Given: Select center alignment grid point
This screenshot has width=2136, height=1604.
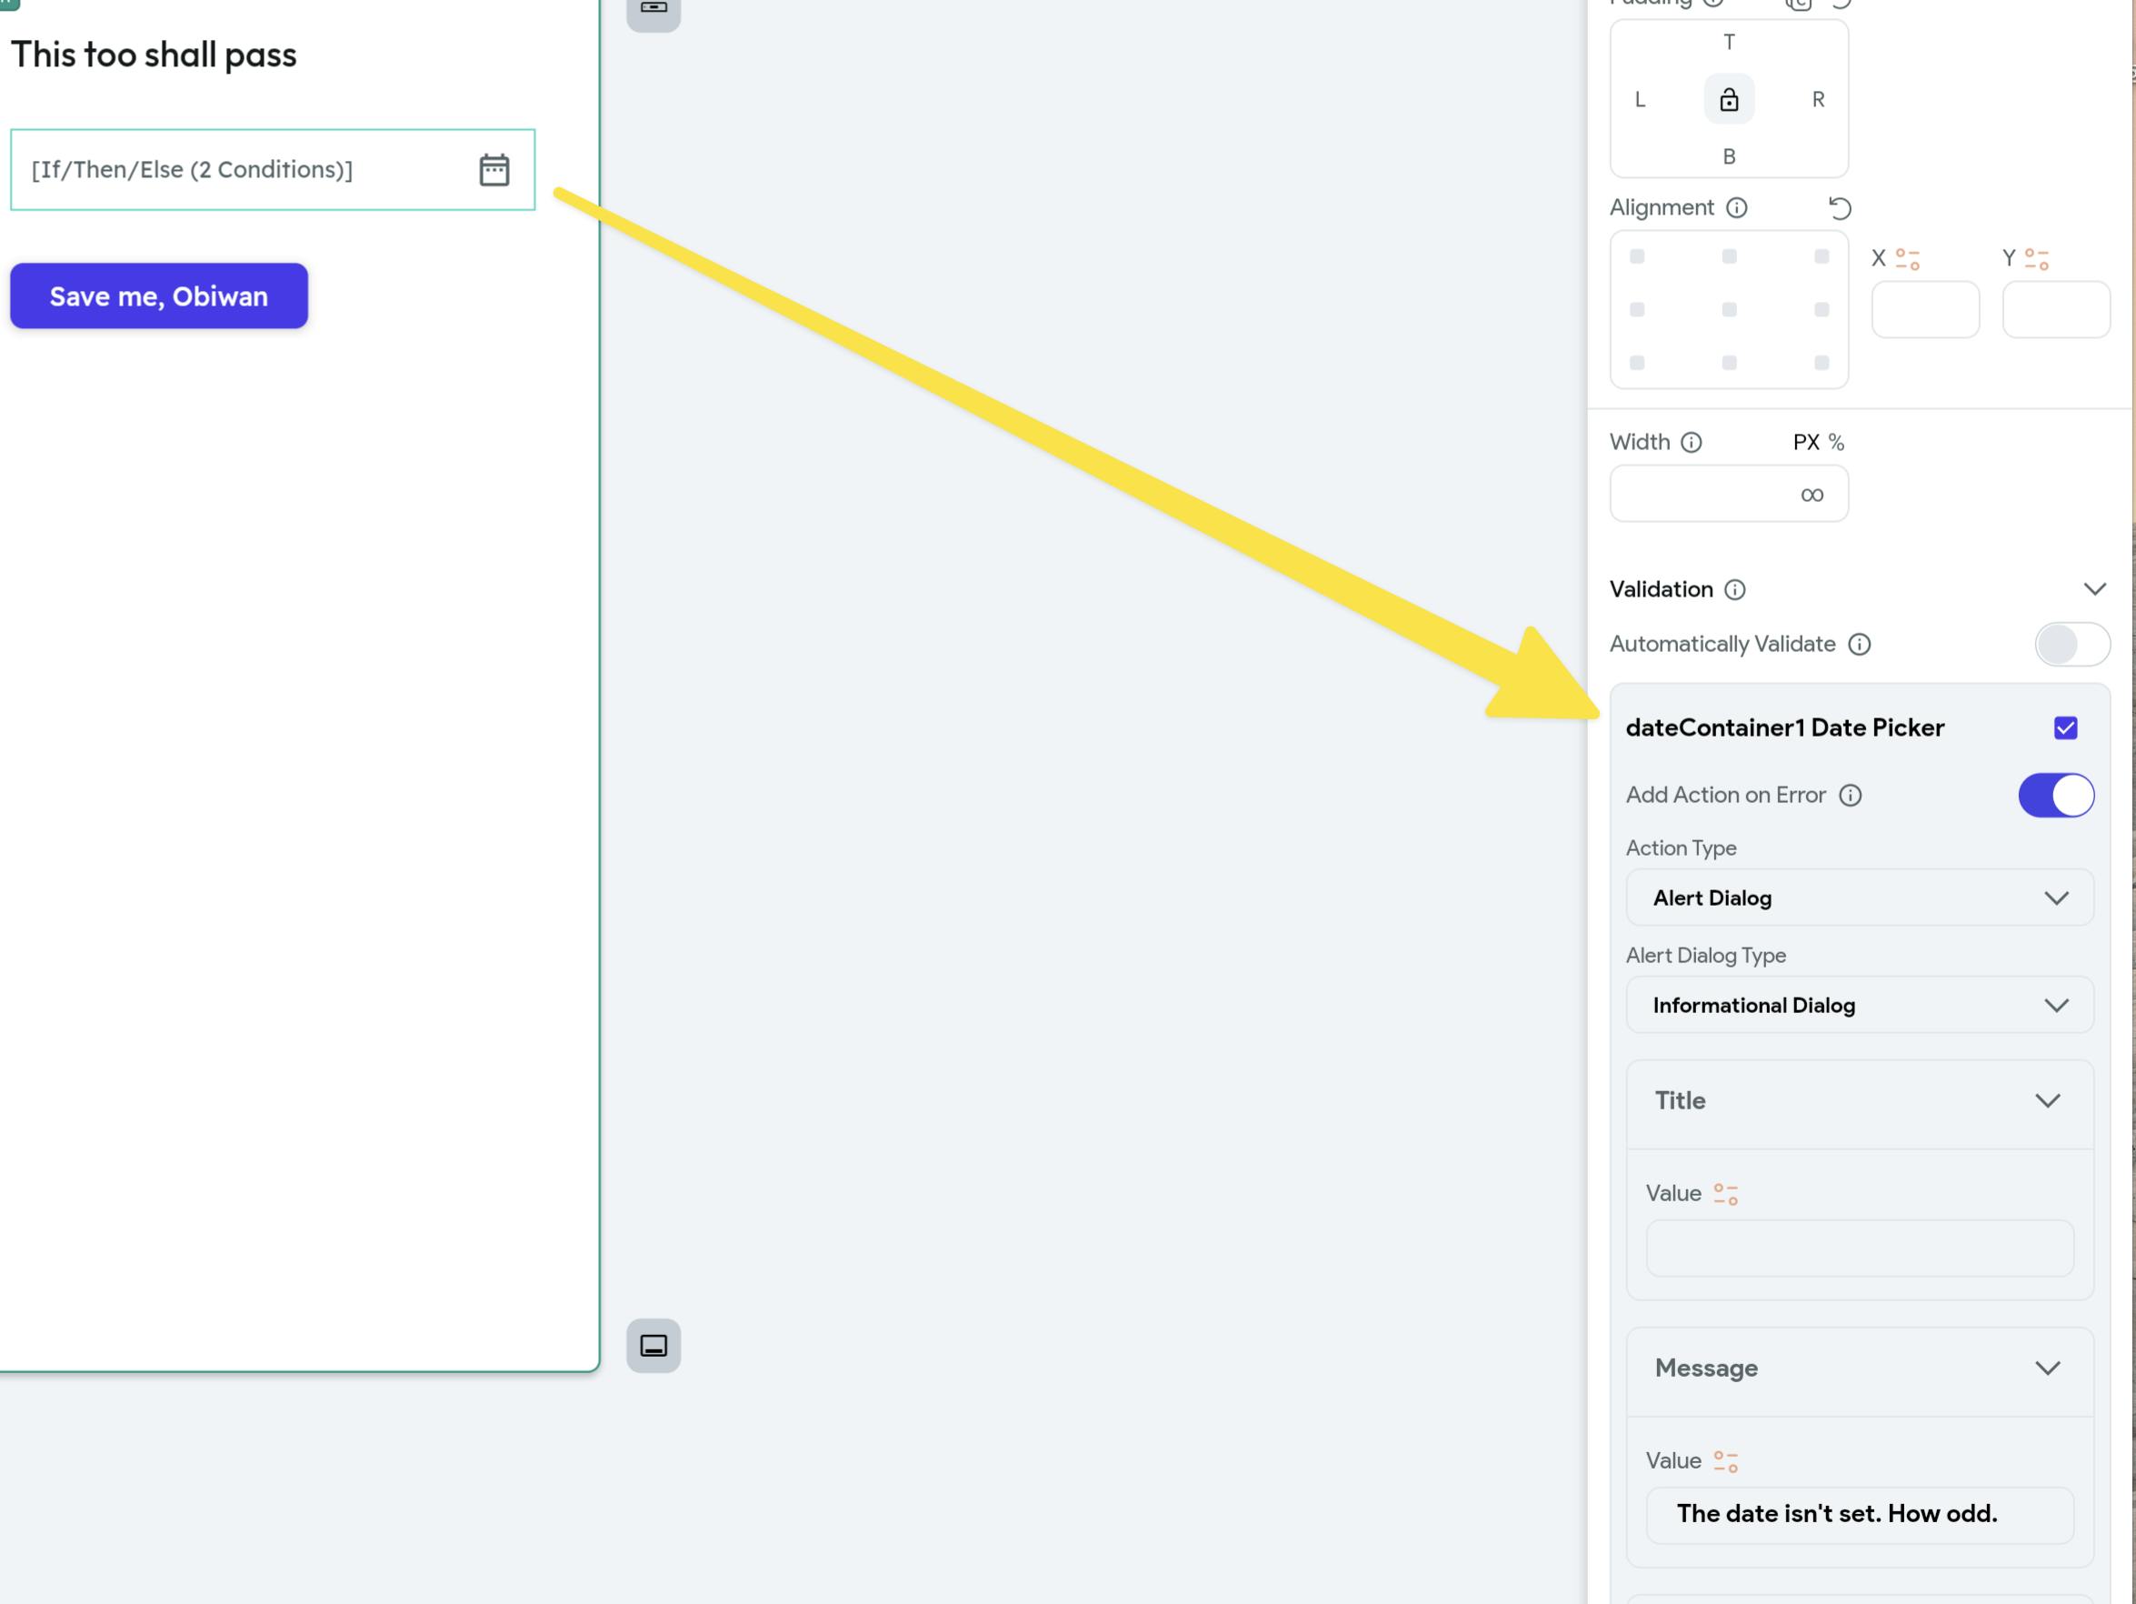Looking at the screenshot, I should 1729,310.
